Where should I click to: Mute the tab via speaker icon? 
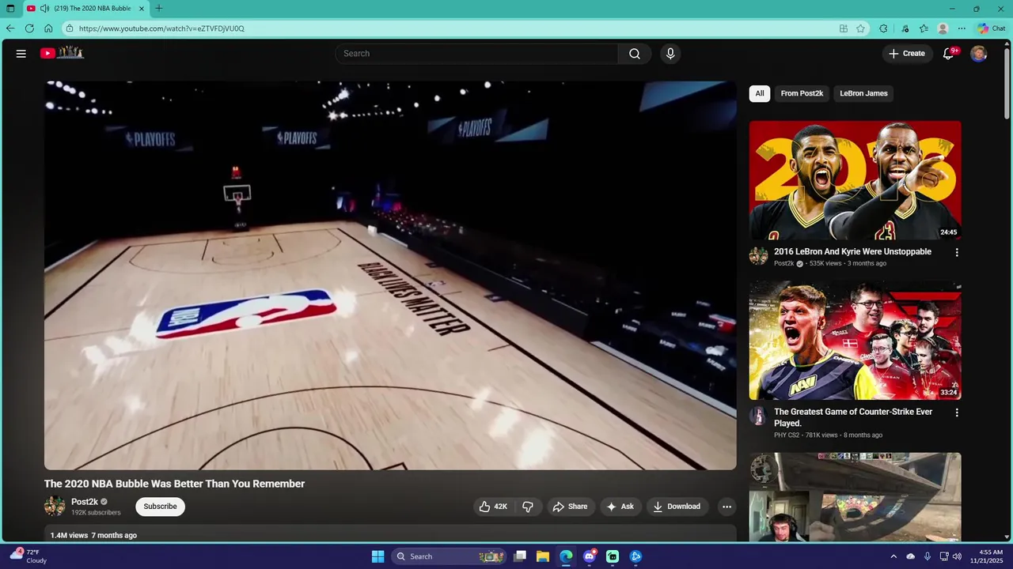[44, 9]
